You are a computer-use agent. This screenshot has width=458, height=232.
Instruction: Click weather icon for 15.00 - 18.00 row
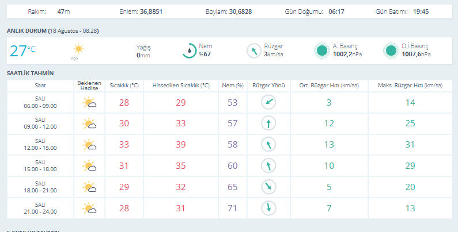[89, 165]
